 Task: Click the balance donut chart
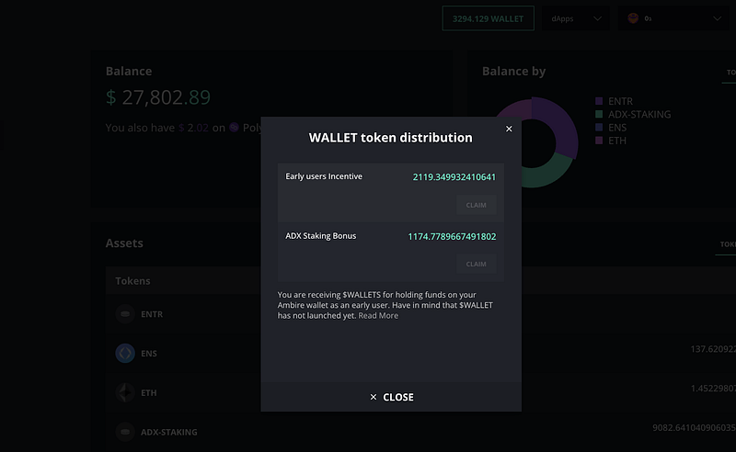(533, 142)
